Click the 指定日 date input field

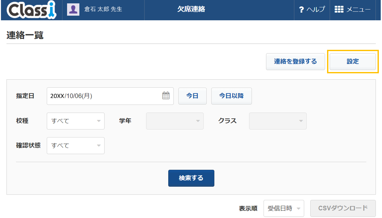point(110,96)
